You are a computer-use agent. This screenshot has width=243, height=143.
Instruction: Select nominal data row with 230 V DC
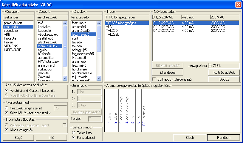point(196,27)
